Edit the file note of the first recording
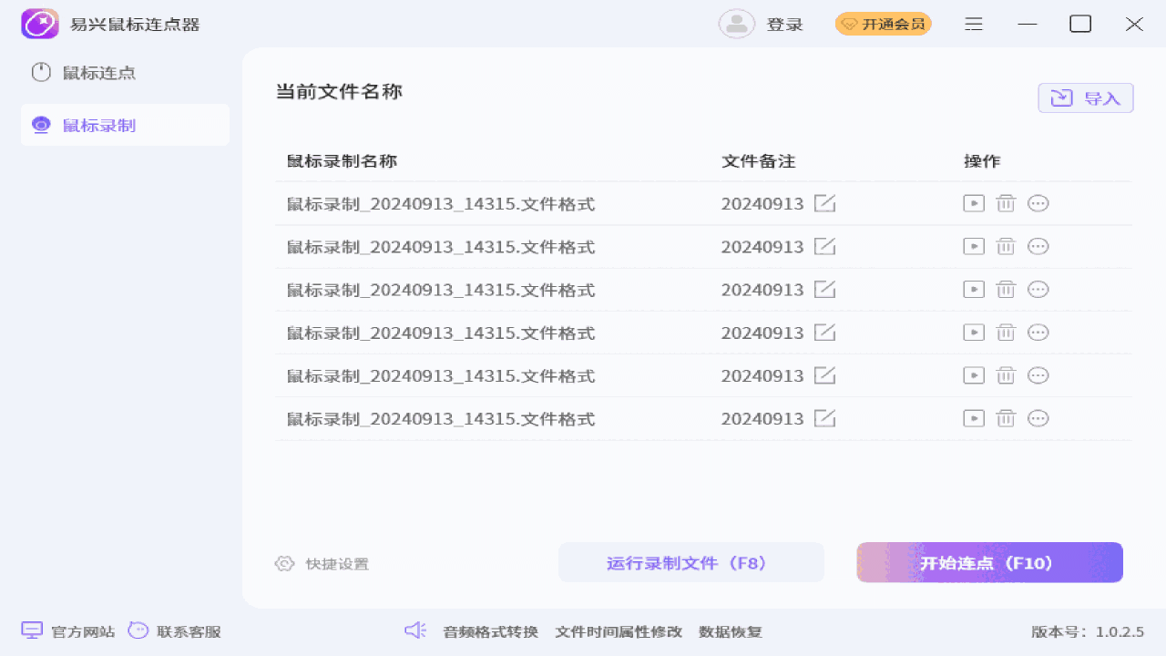1166x656 pixels. point(824,203)
